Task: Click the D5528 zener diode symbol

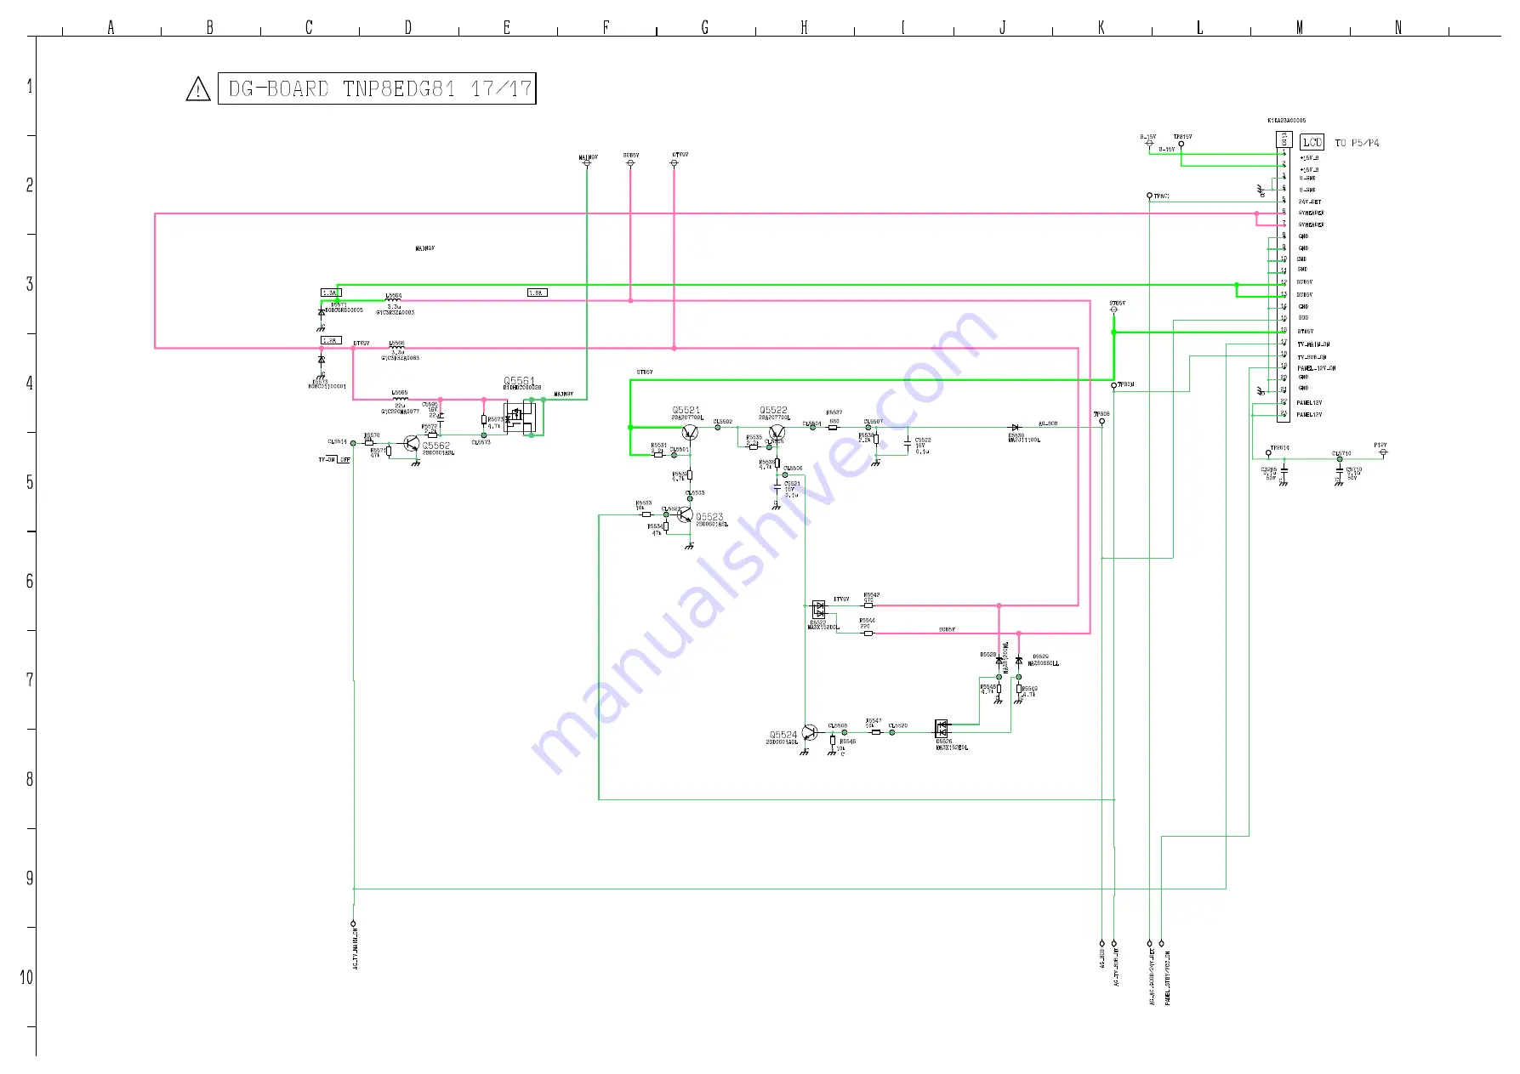Action: coord(999,660)
